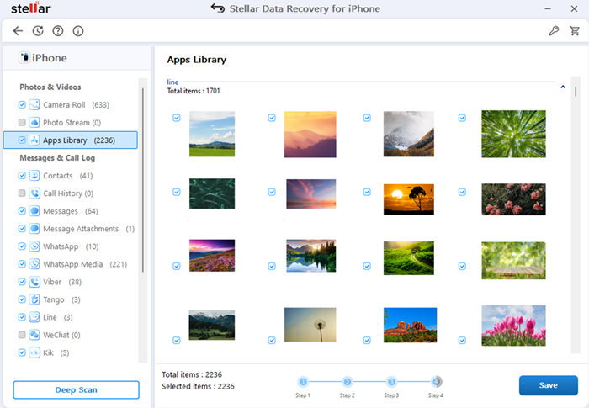Click the Message Attachments icon
Screen dimensions: 589x408
[x=34, y=229]
